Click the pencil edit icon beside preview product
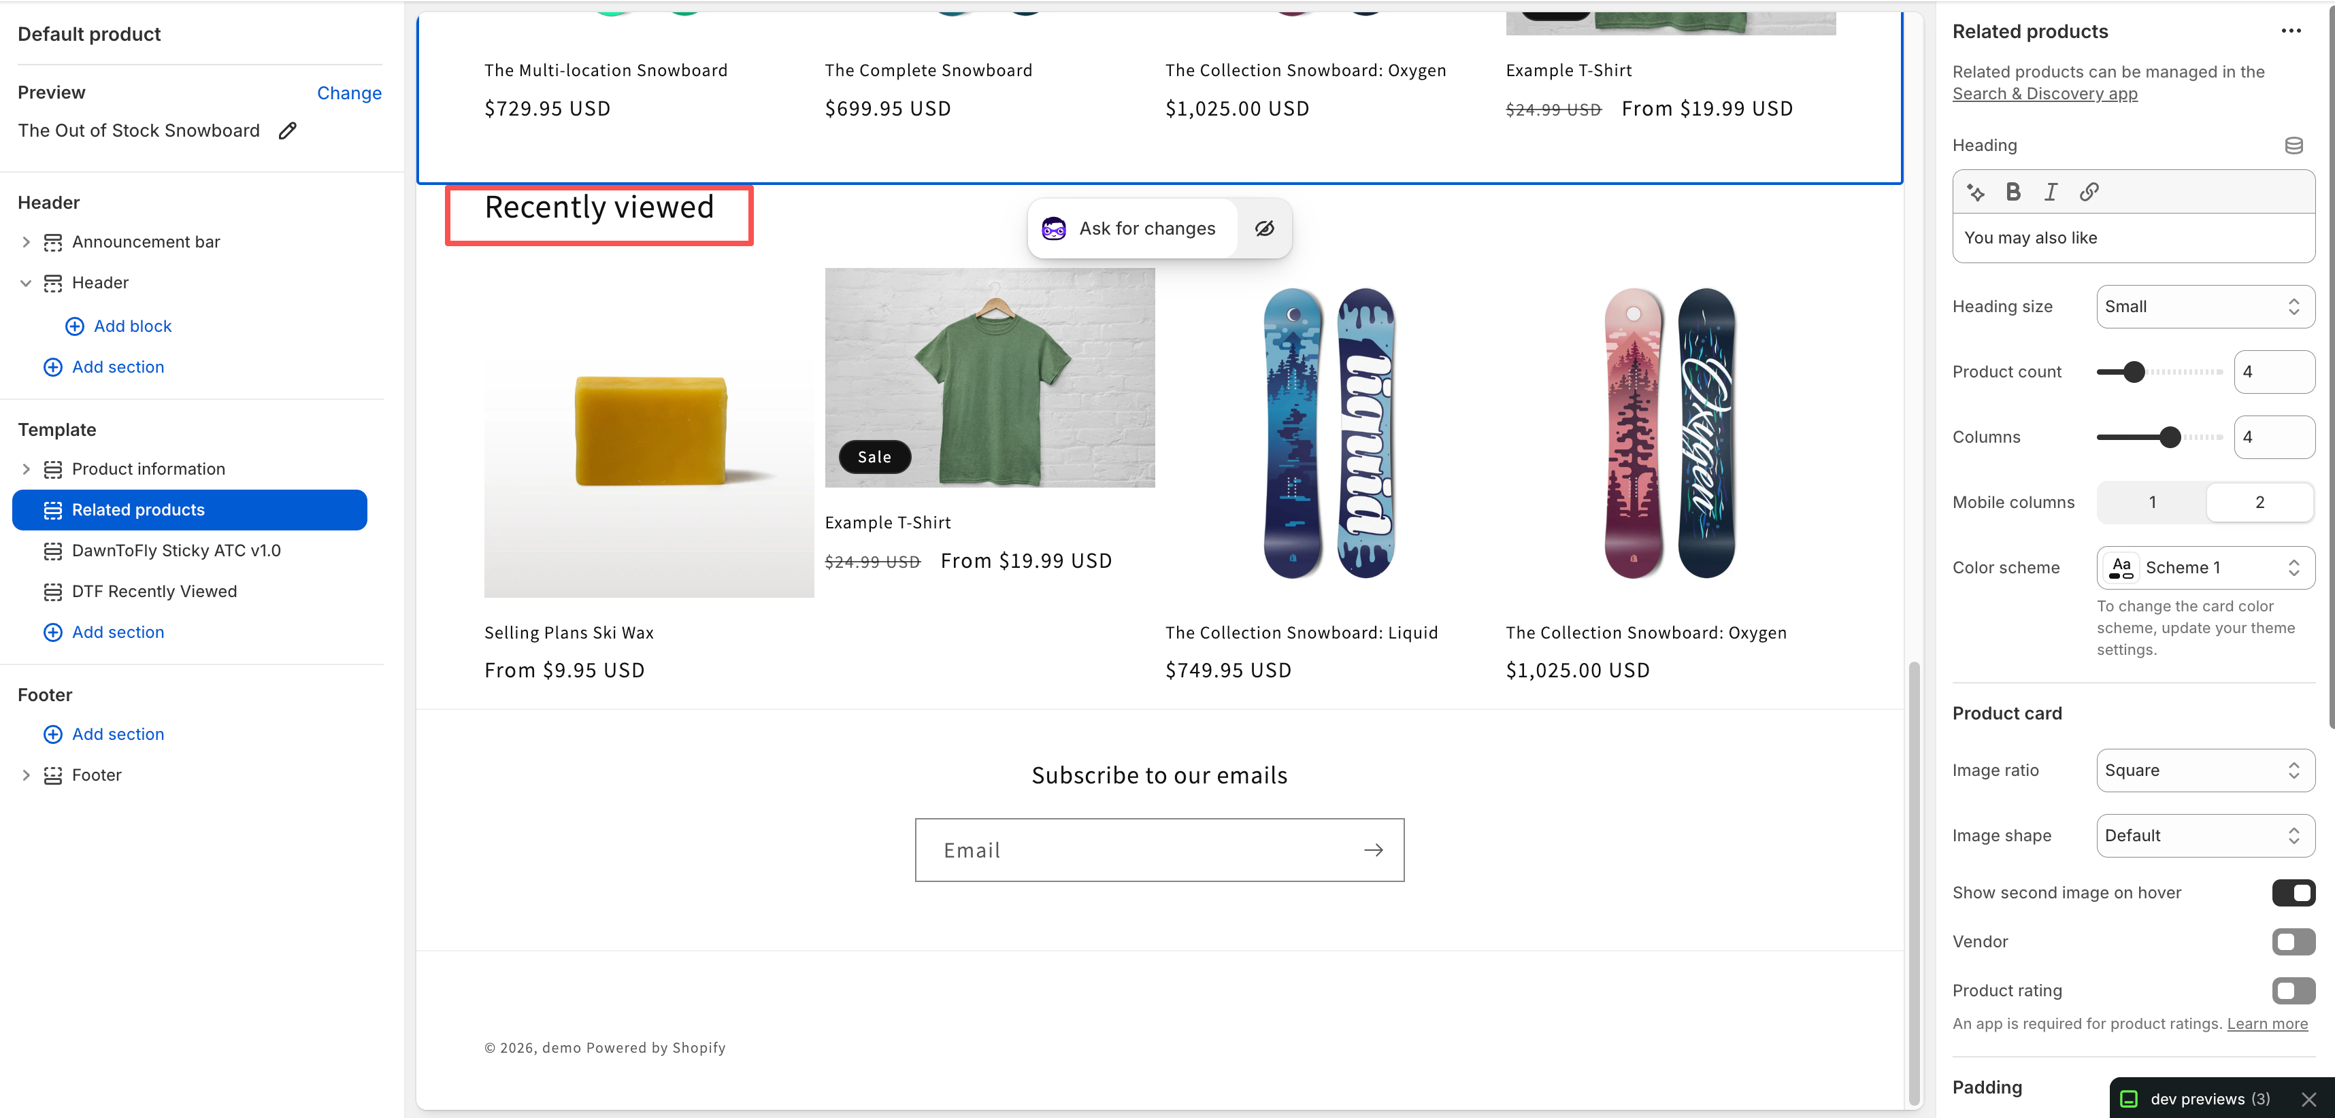Viewport: 2335px width, 1118px height. (x=287, y=131)
